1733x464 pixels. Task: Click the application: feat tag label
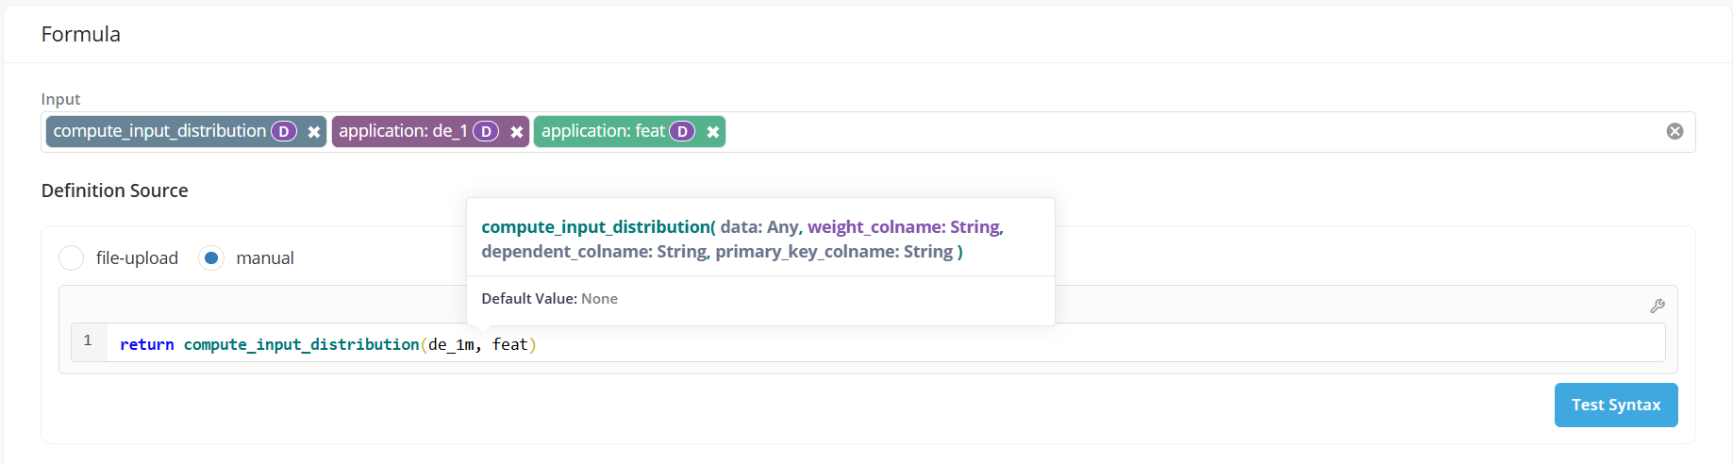[x=603, y=131]
